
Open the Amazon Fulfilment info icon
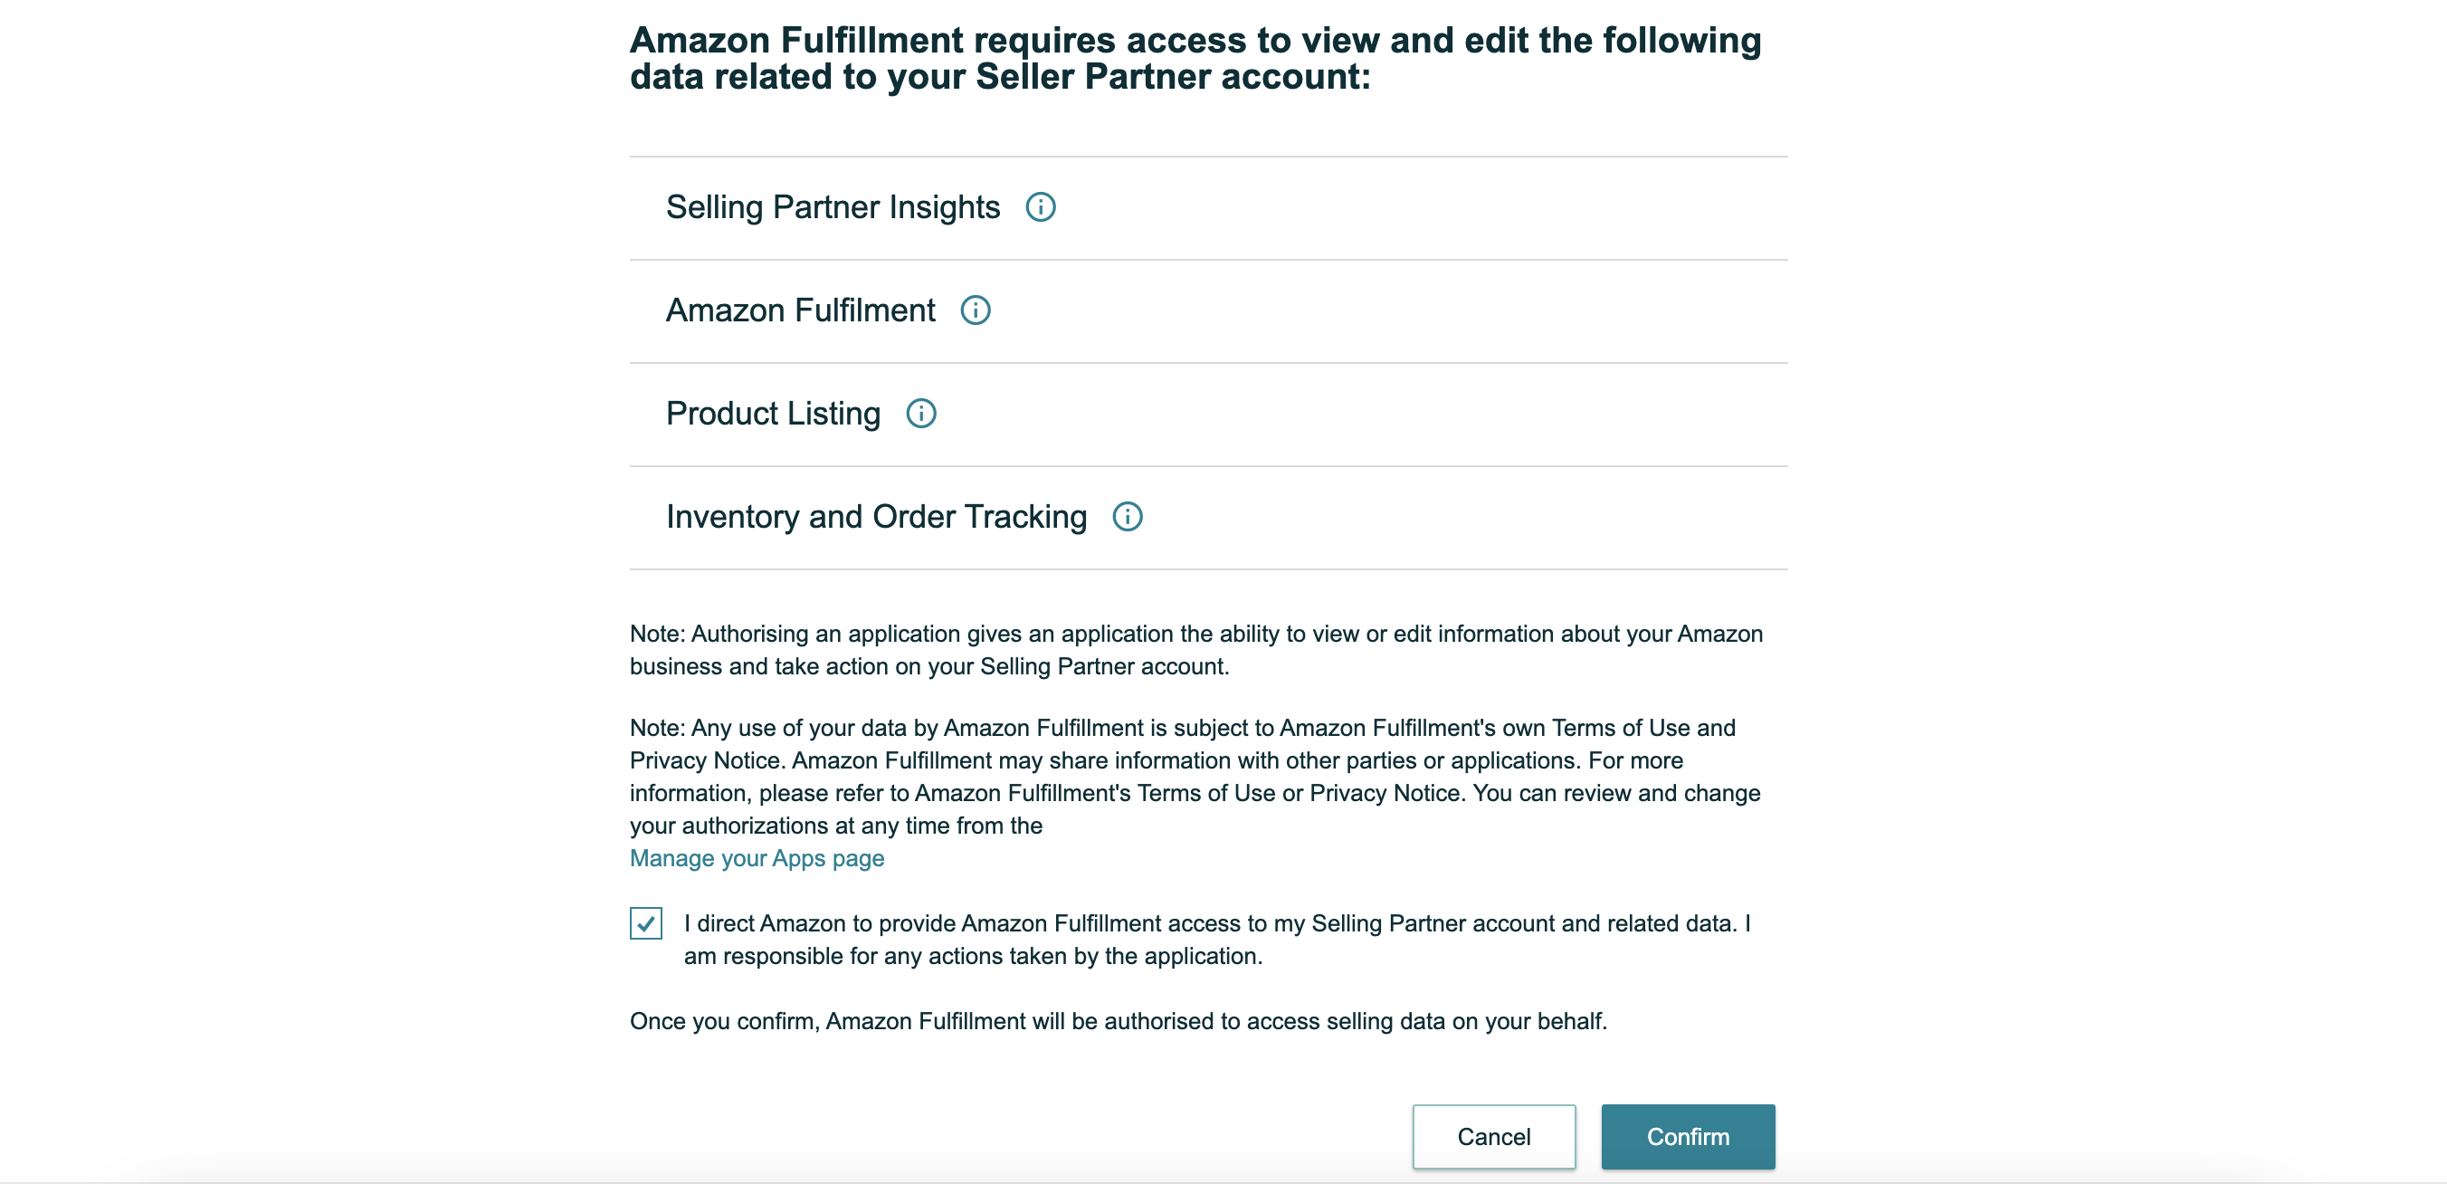click(975, 310)
